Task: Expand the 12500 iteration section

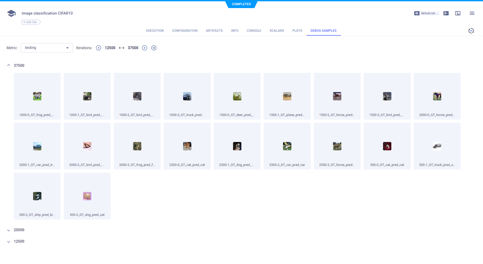Action: 9,242
